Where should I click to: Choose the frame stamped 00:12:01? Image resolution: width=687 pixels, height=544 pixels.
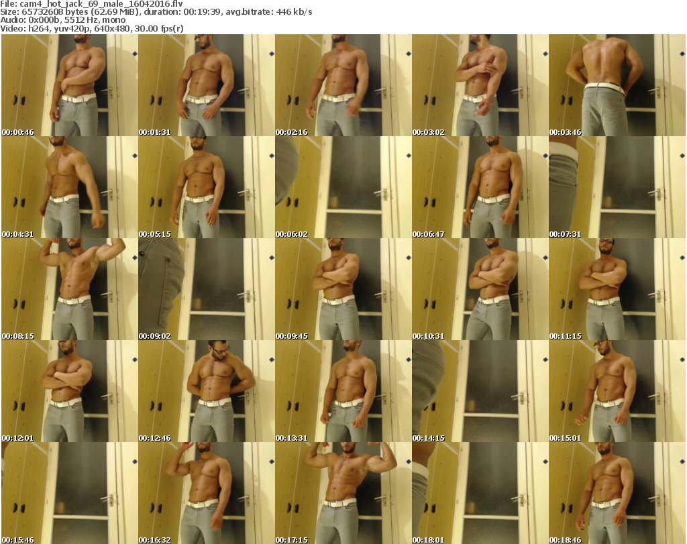click(70, 392)
